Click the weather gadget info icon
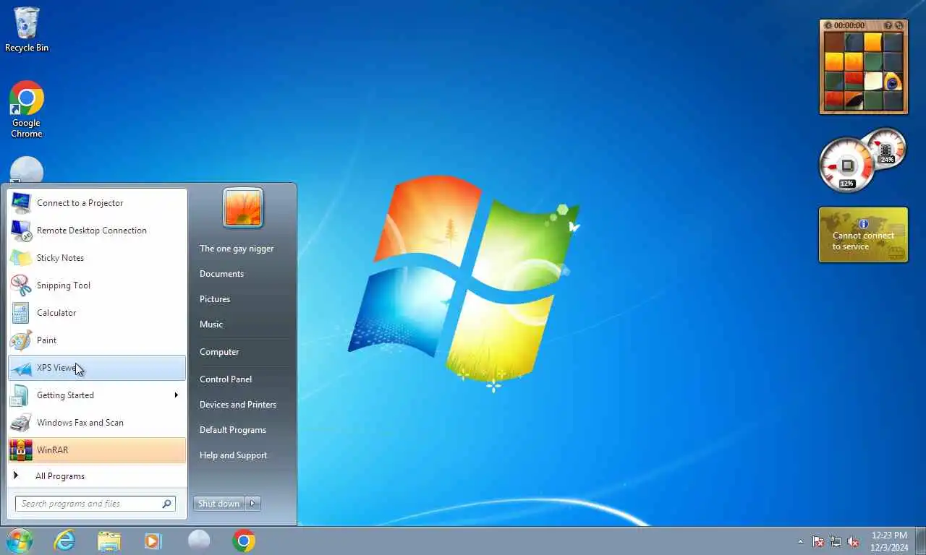The width and height of the screenshot is (926, 555). pos(863,224)
